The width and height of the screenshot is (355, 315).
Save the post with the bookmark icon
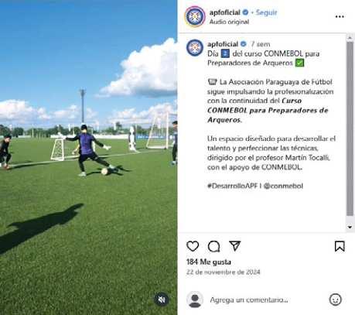pos(340,246)
